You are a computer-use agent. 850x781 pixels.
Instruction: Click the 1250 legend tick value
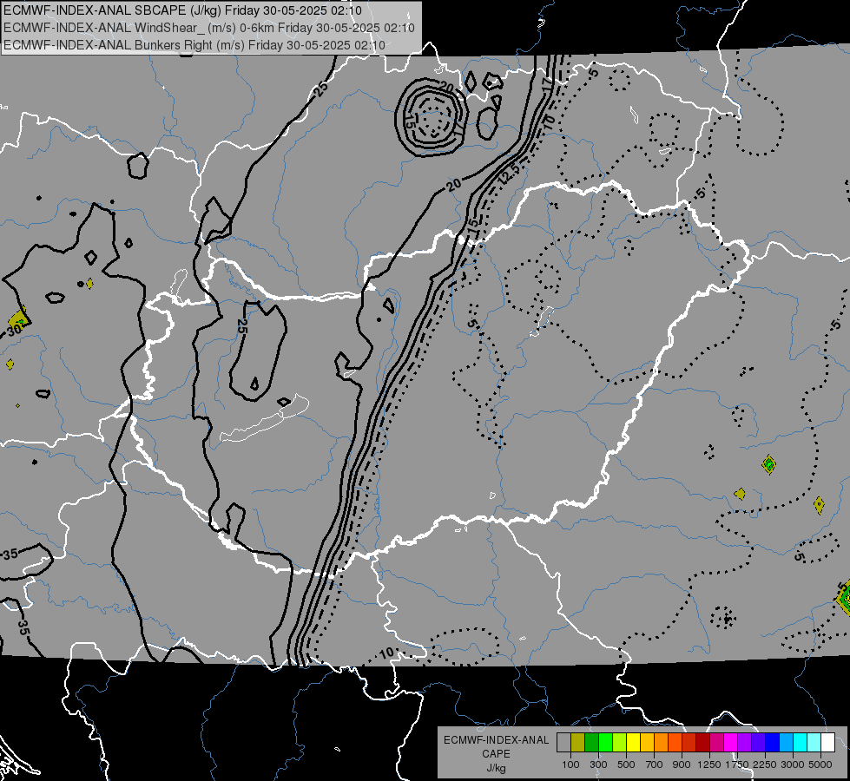point(709,765)
